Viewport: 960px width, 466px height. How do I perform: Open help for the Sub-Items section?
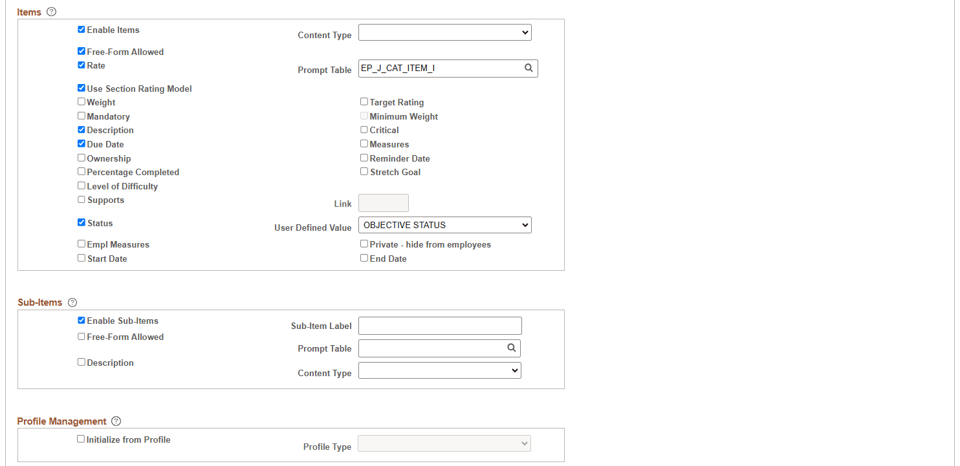72,302
